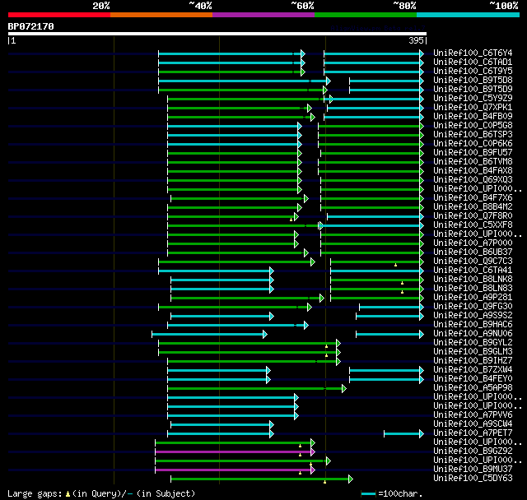The width and height of the screenshot is (527, 500).
Task: Select the UniRef100_C6TA41 row label
Action: point(473,271)
